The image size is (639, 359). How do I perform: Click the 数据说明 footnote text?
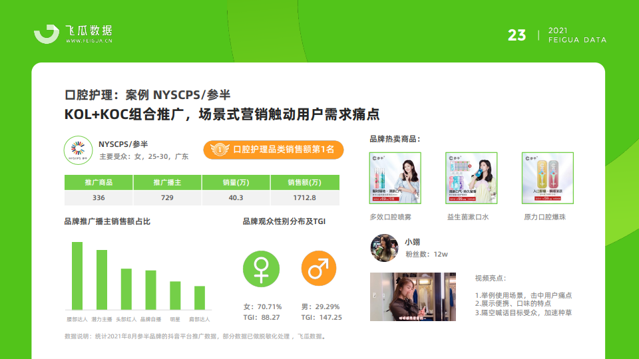(x=196, y=336)
